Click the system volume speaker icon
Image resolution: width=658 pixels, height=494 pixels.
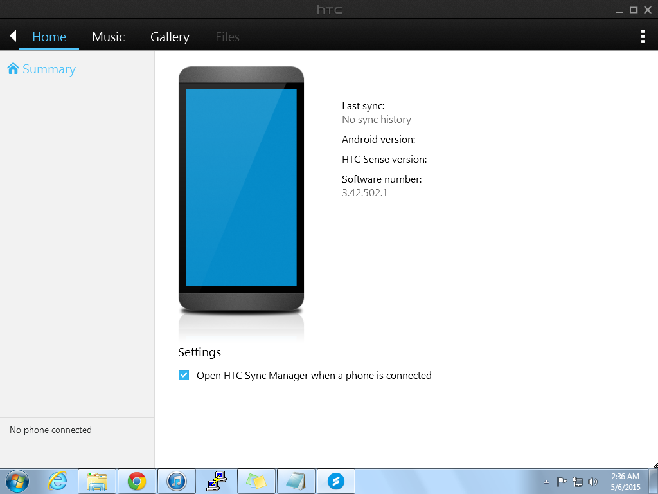pos(592,482)
